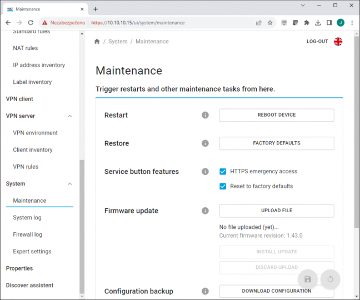Click the floating reset changes icon
This screenshot has height=300, width=360.
(x=330, y=279)
